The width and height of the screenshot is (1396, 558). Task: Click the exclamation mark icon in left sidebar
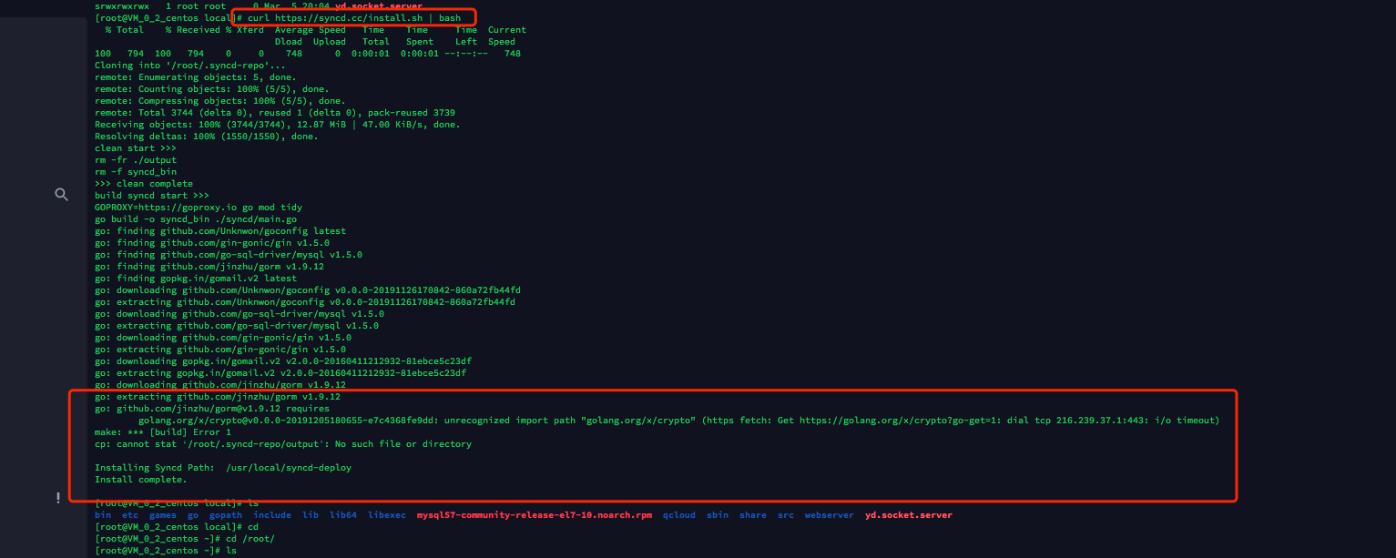(58, 497)
